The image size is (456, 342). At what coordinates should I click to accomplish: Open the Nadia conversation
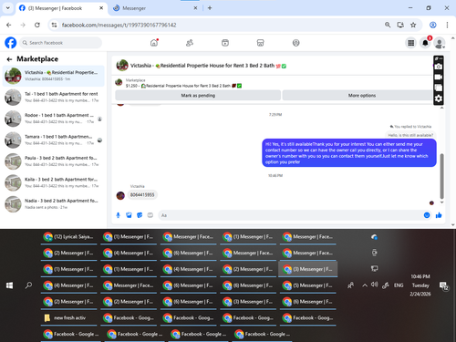(x=54, y=203)
